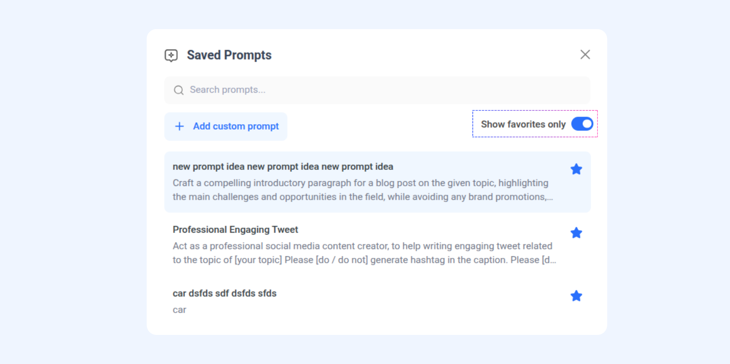Unstar the Professional Engaging Tweet prompt
The width and height of the screenshot is (730, 364).
(576, 233)
